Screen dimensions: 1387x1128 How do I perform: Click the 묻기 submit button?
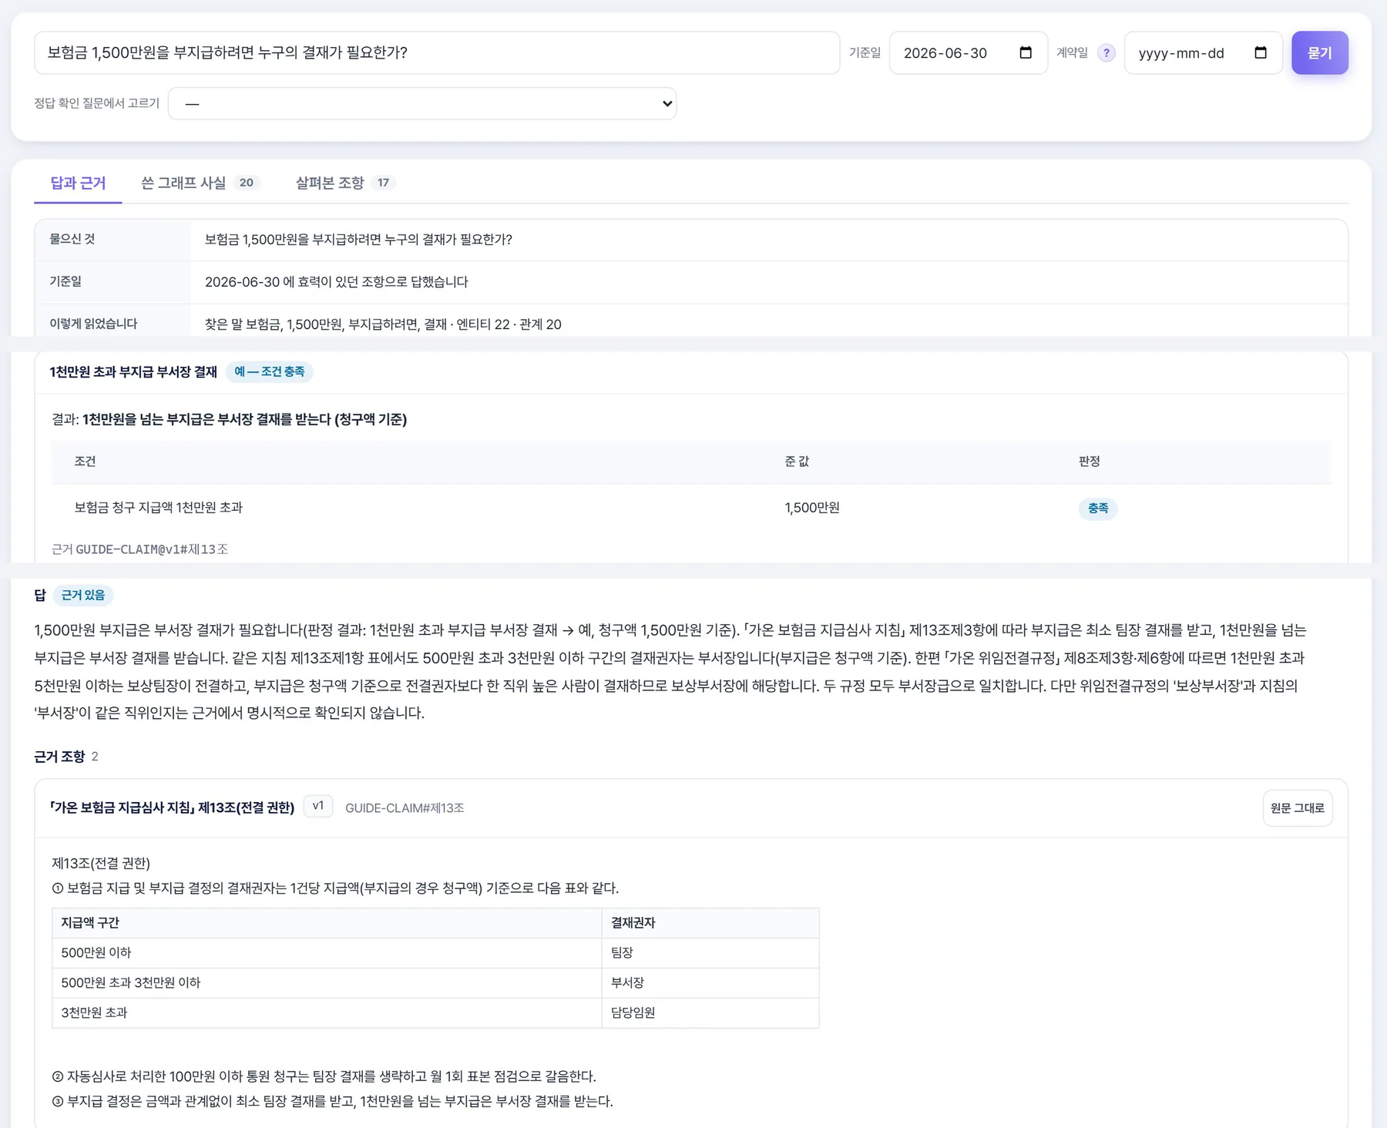coord(1320,52)
